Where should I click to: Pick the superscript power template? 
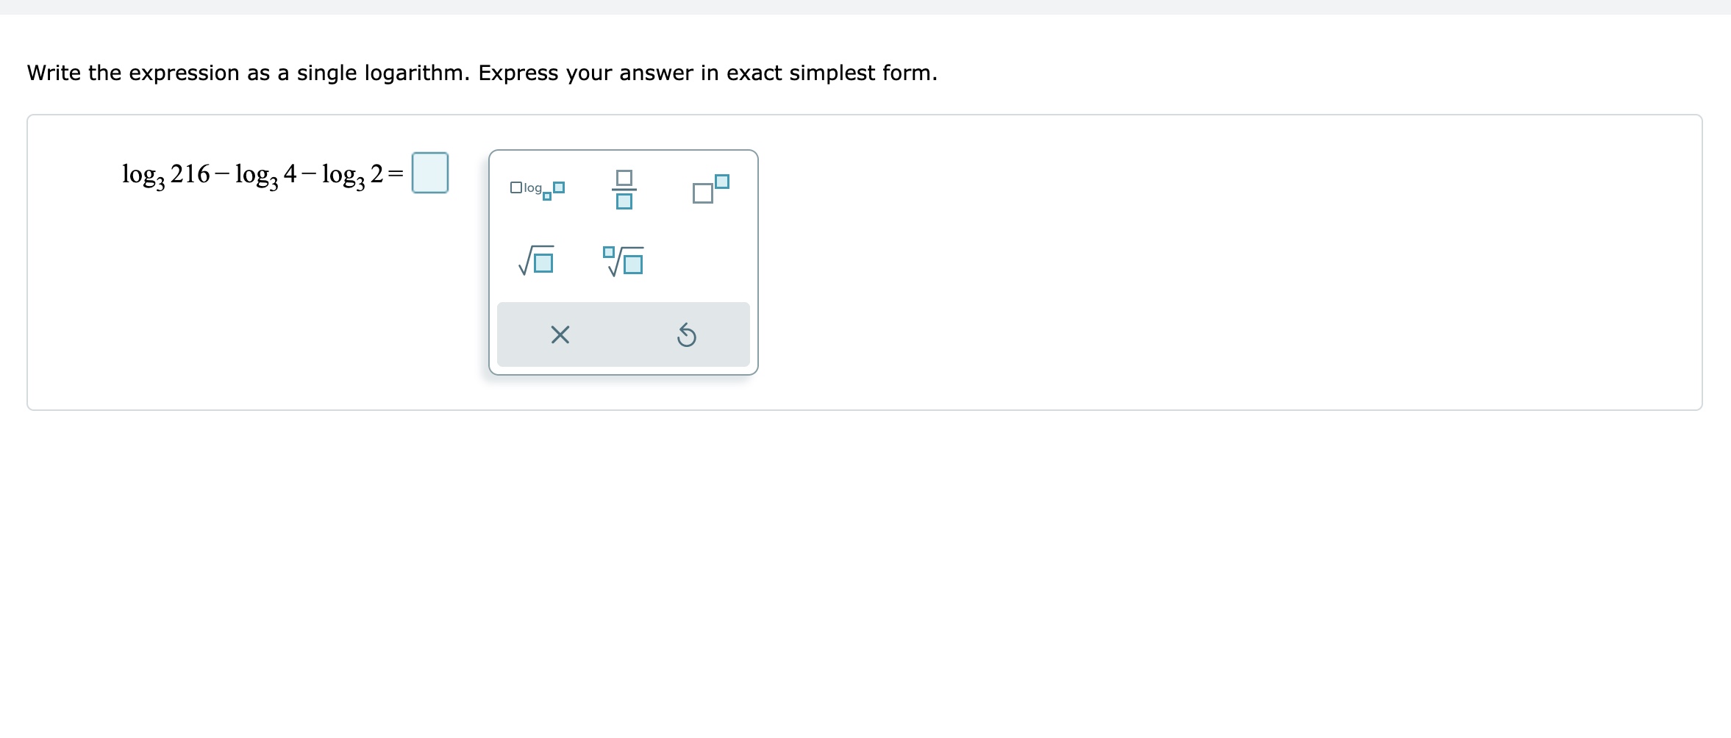click(708, 190)
